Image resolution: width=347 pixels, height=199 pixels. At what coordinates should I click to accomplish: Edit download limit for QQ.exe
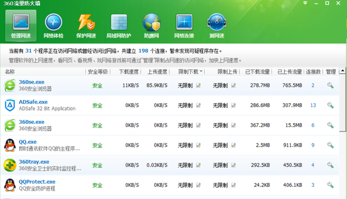(198, 145)
